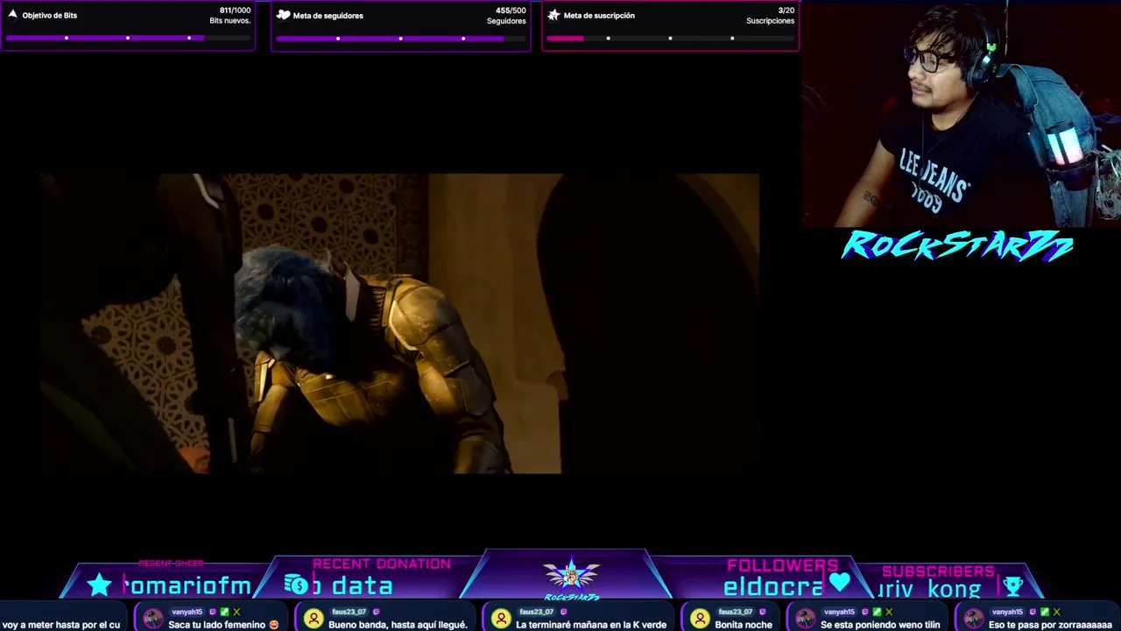Click the movie video frame
Image resolution: width=1121 pixels, height=631 pixels.
point(399,323)
